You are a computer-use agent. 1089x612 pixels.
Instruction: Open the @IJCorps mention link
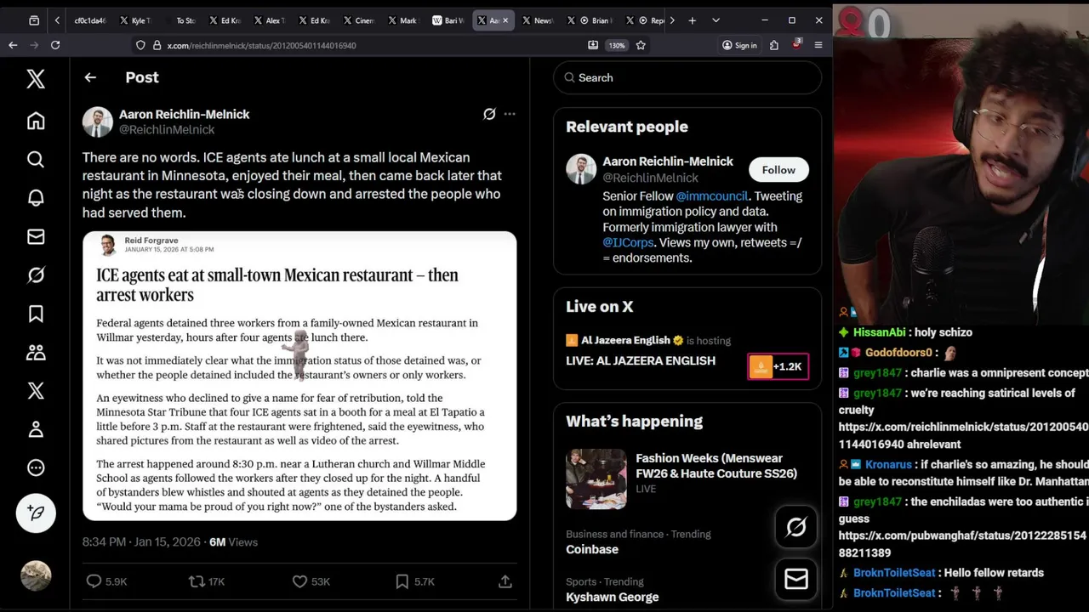pos(628,242)
